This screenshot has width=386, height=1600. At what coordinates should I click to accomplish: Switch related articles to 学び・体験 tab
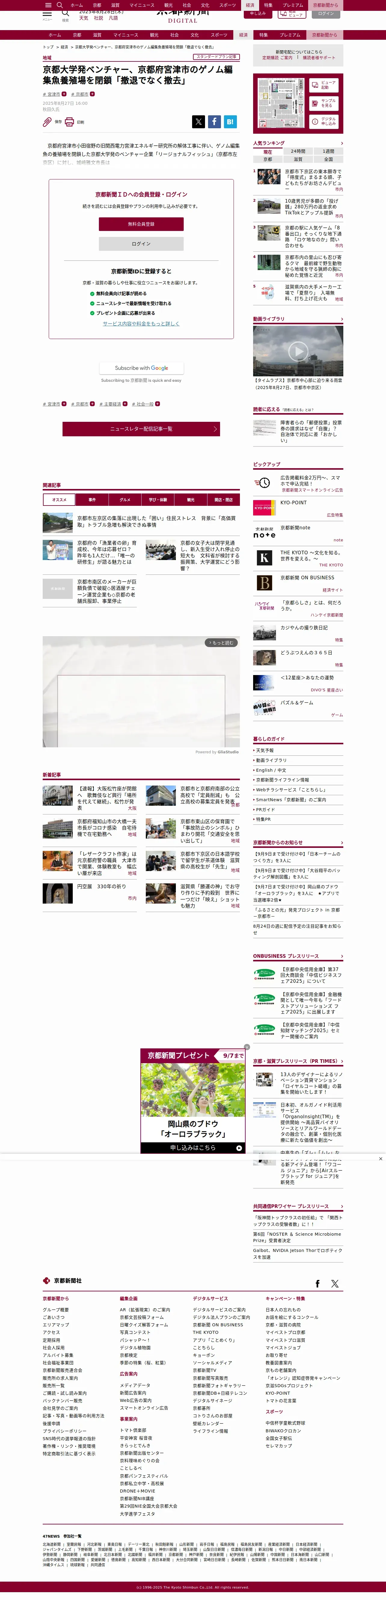coord(158,500)
